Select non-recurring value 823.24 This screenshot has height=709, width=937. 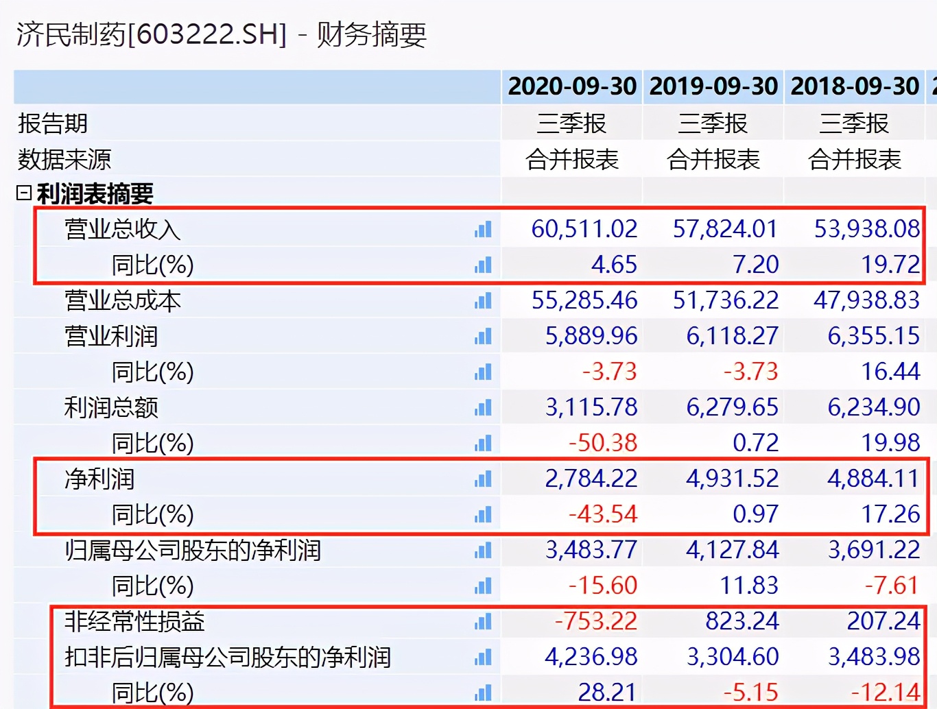click(742, 621)
